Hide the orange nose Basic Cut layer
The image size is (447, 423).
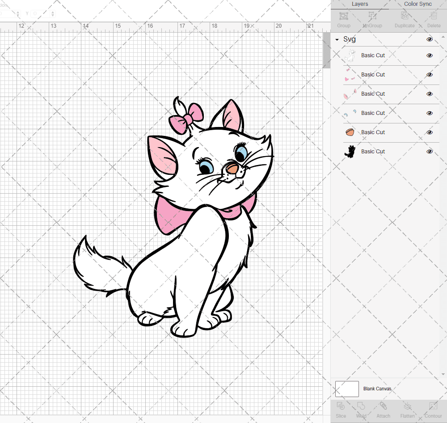429,132
